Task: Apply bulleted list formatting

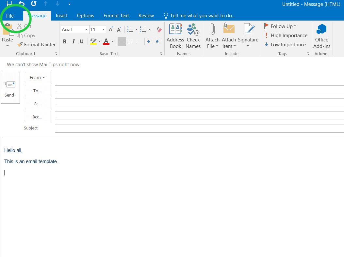Action: 130,29
